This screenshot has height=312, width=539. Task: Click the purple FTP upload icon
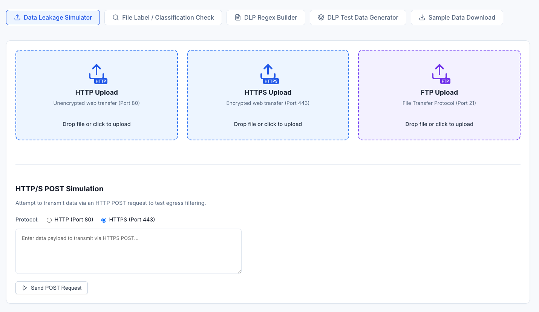pyautogui.click(x=439, y=73)
